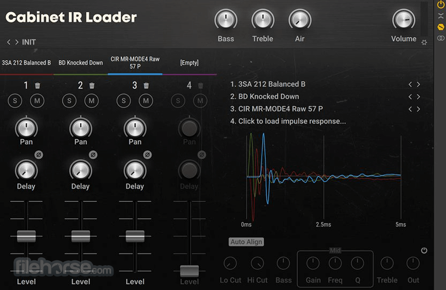
Task: Click the channel 4 Level fader
Action: [189, 271]
